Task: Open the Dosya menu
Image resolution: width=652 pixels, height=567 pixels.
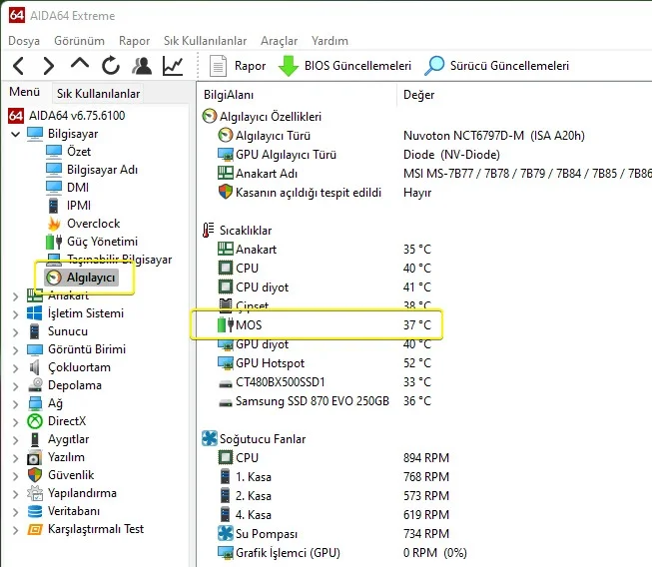Action: click(24, 41)
